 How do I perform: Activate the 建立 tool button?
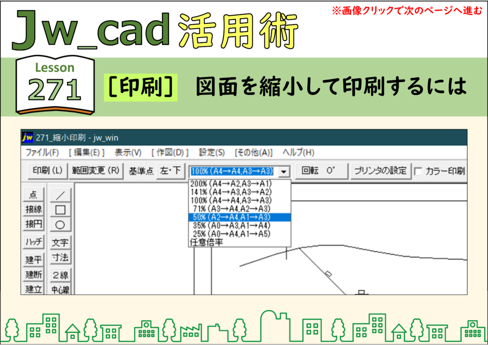point(33,289)
